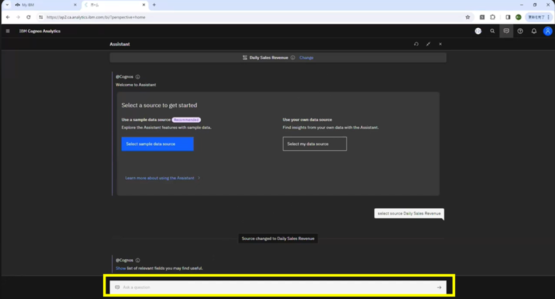
Task: Click the S extension icon in Chrome toolbar
Action: pos(482,17)
